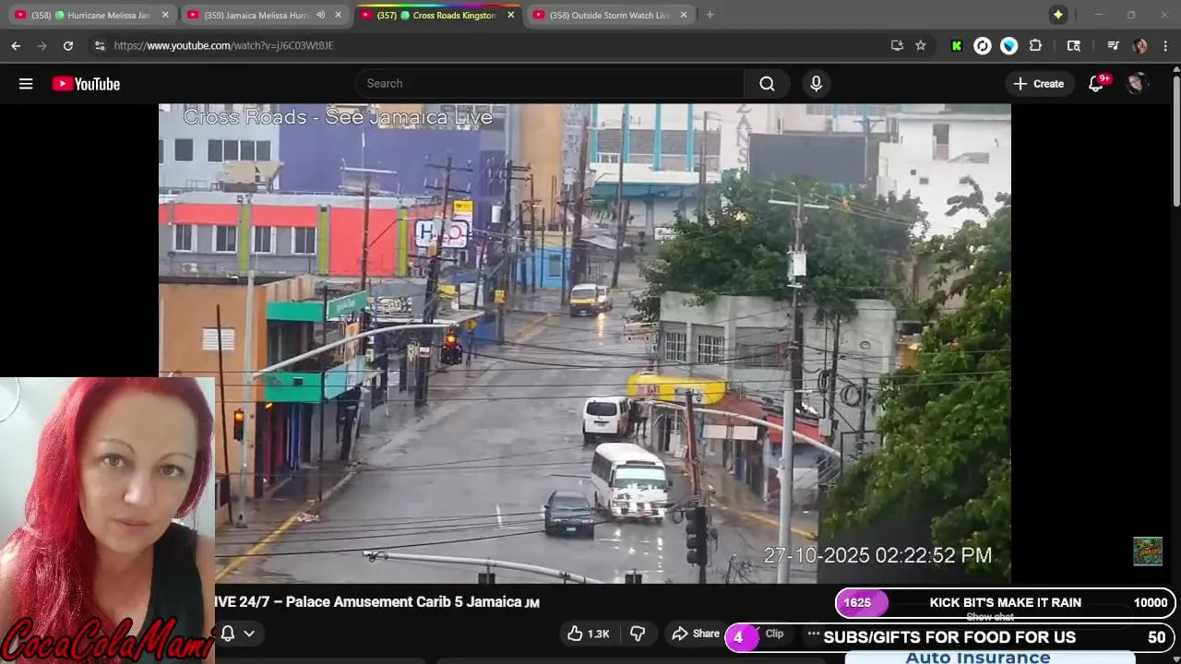This screenshot has height=664, width=1181.
Task: Click the Palace Amusement Carib 5 video title
Action: click(377, 602)
